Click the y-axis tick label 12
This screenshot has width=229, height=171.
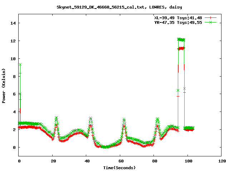click(x=13, y=41)
